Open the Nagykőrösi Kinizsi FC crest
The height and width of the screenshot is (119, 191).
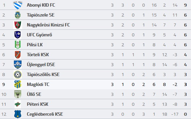(x=18, y=25)
